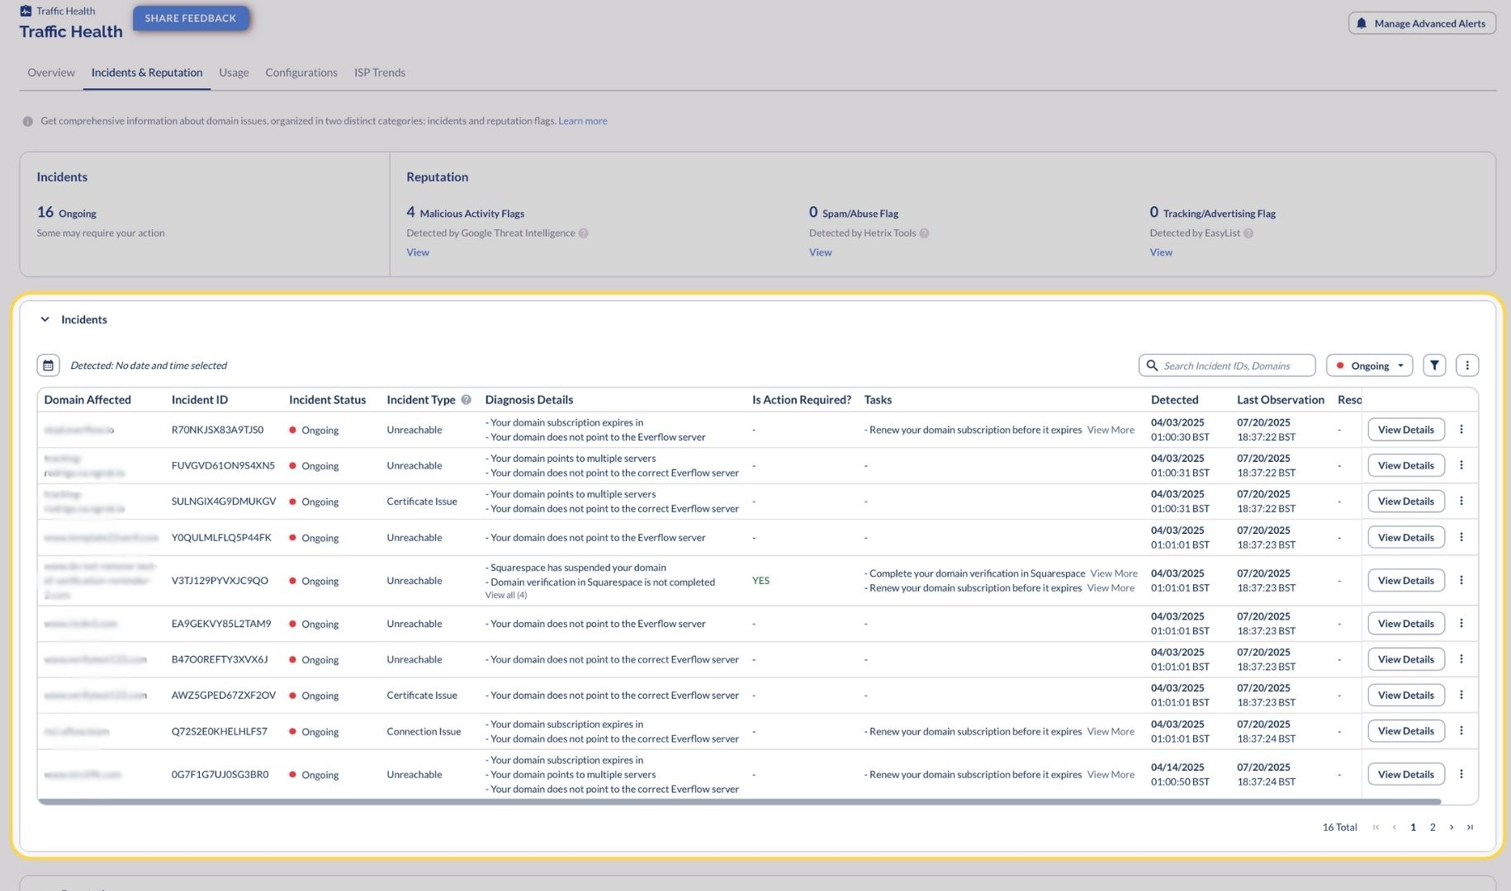Open row menu for incident Q72S2E0KHELHLFS7

[x=1461, y=731]
